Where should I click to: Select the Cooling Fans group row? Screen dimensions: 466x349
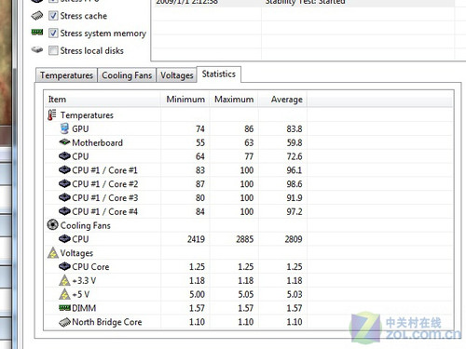(85, 225)
